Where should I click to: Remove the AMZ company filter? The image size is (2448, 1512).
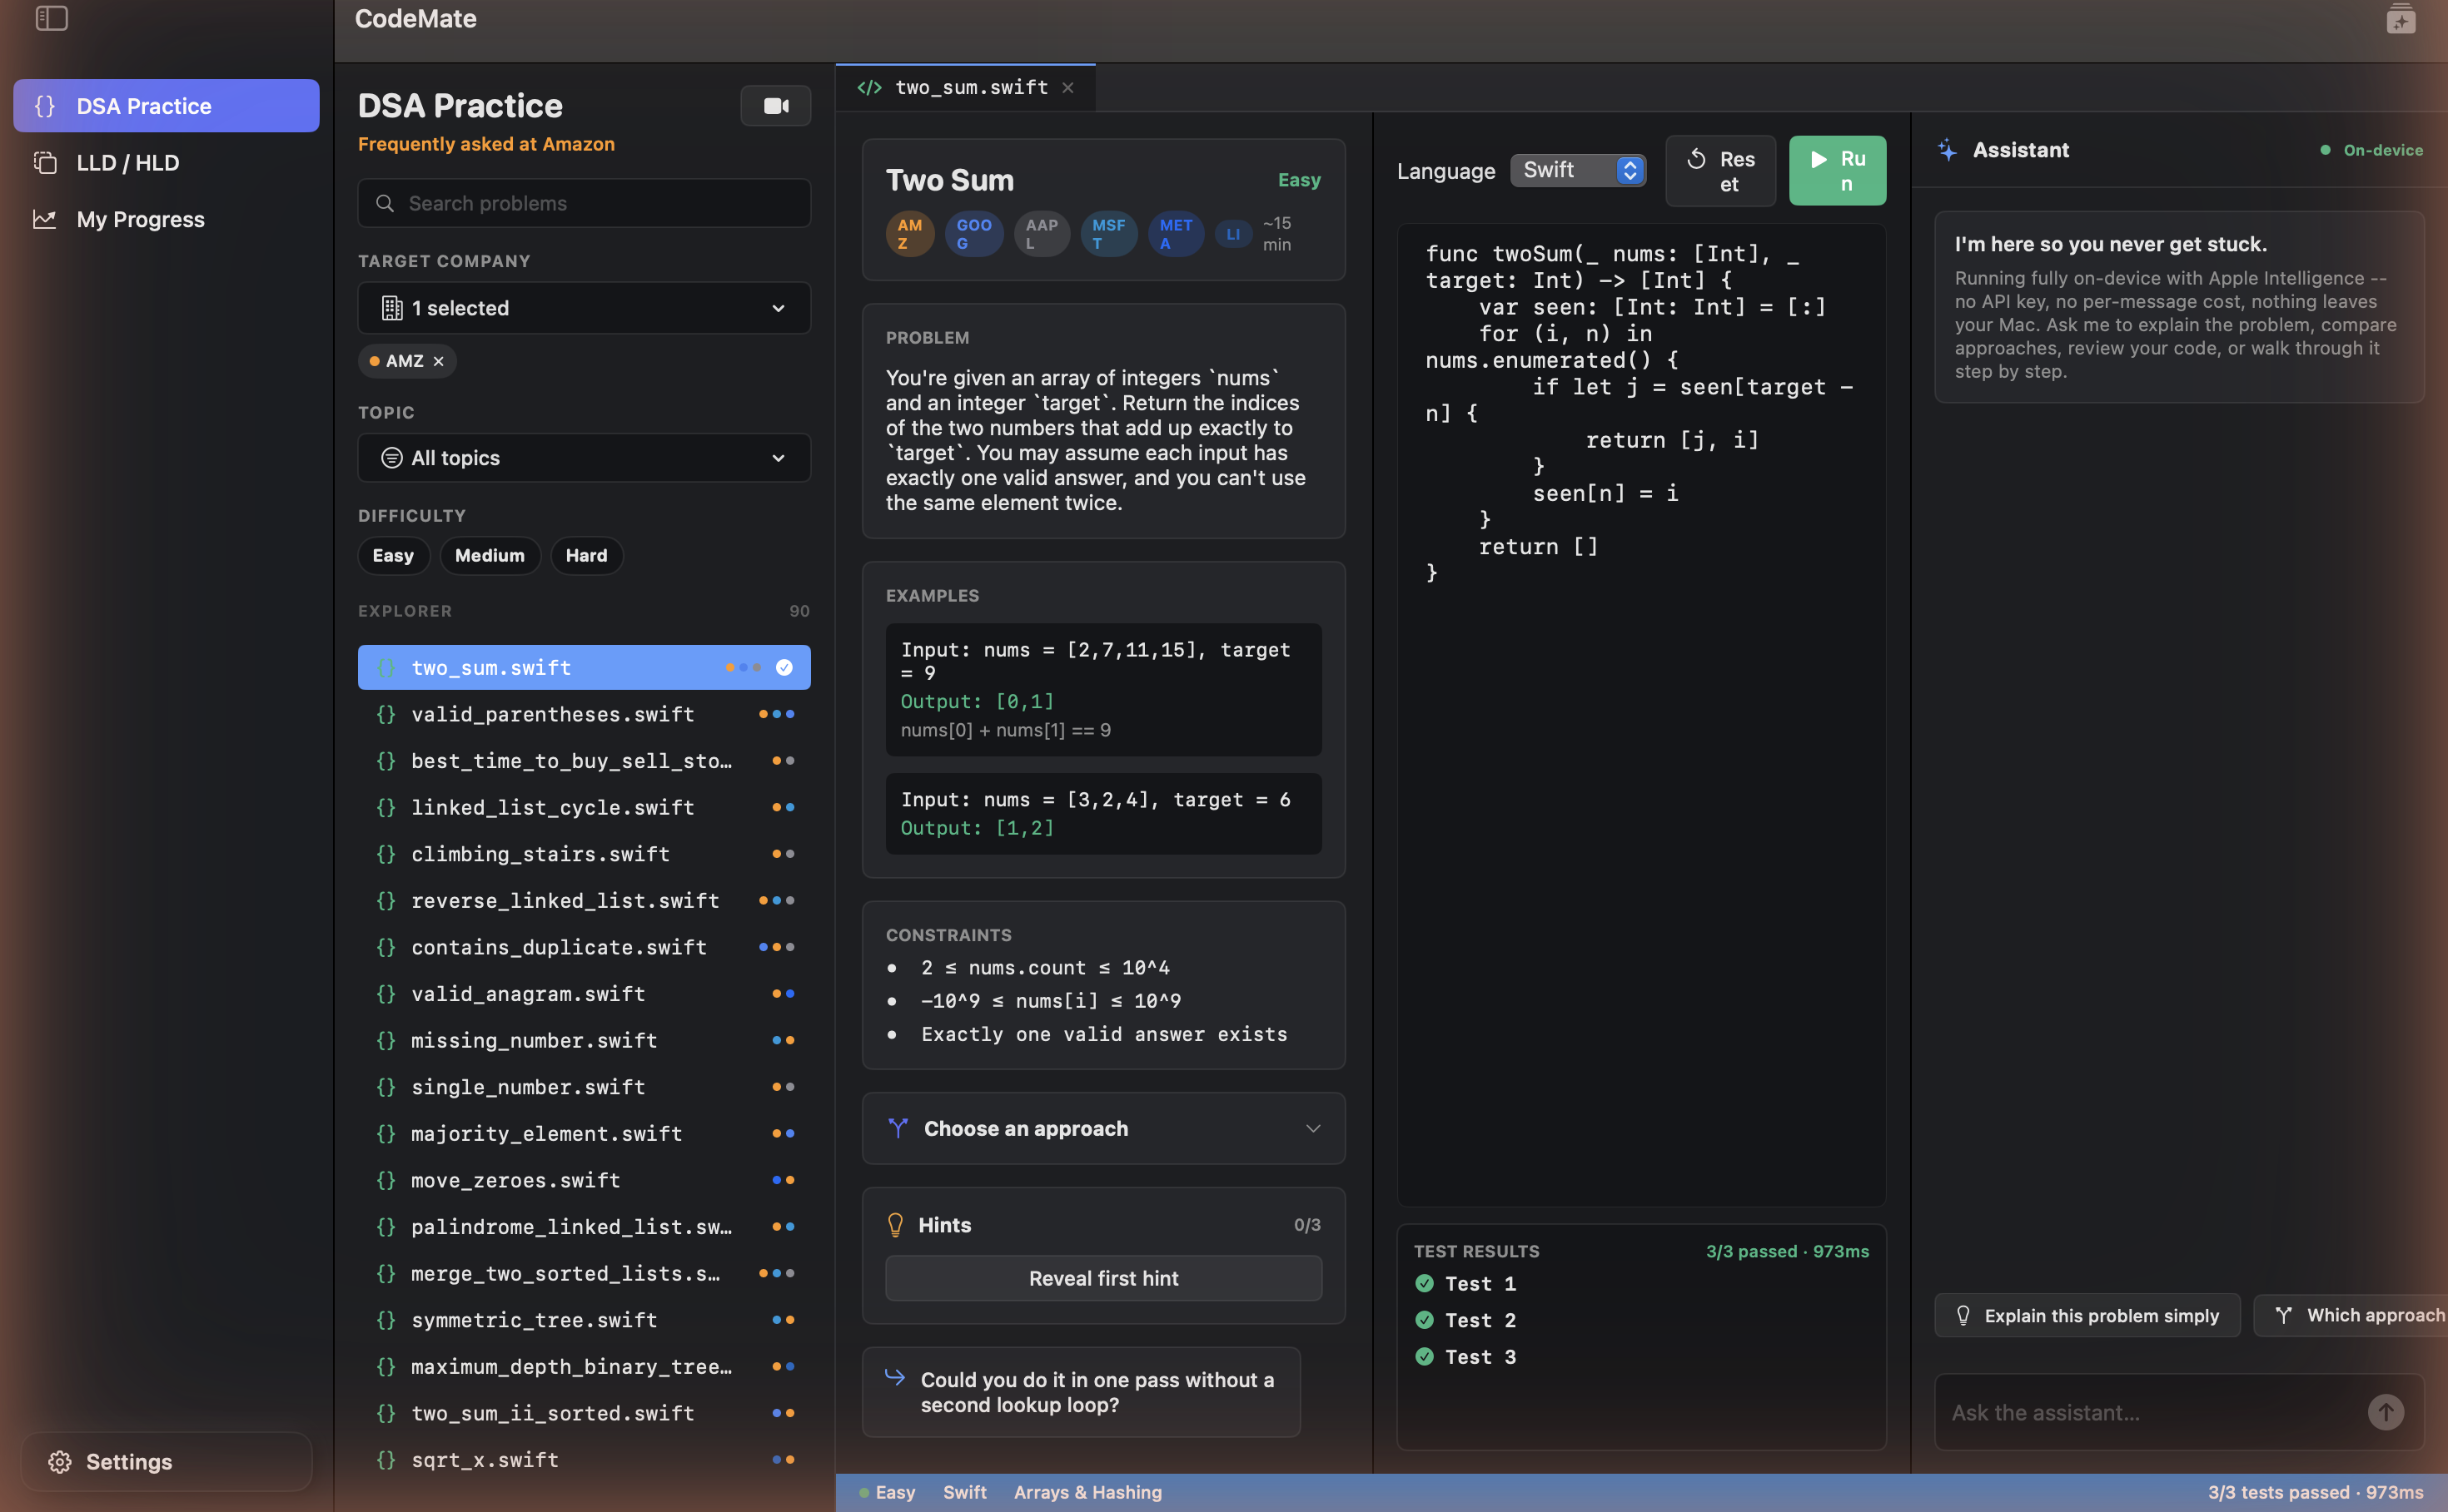[438, 361]
